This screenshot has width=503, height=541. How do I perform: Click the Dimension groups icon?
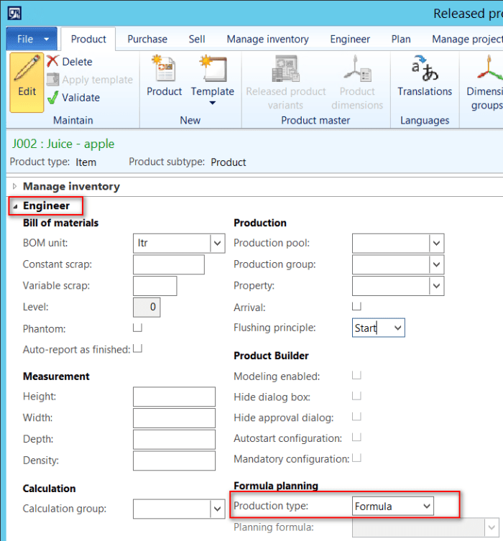pyautogui.click(x=490, y=68)
